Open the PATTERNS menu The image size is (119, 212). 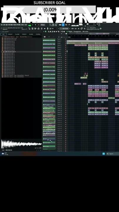coord(11,25)
